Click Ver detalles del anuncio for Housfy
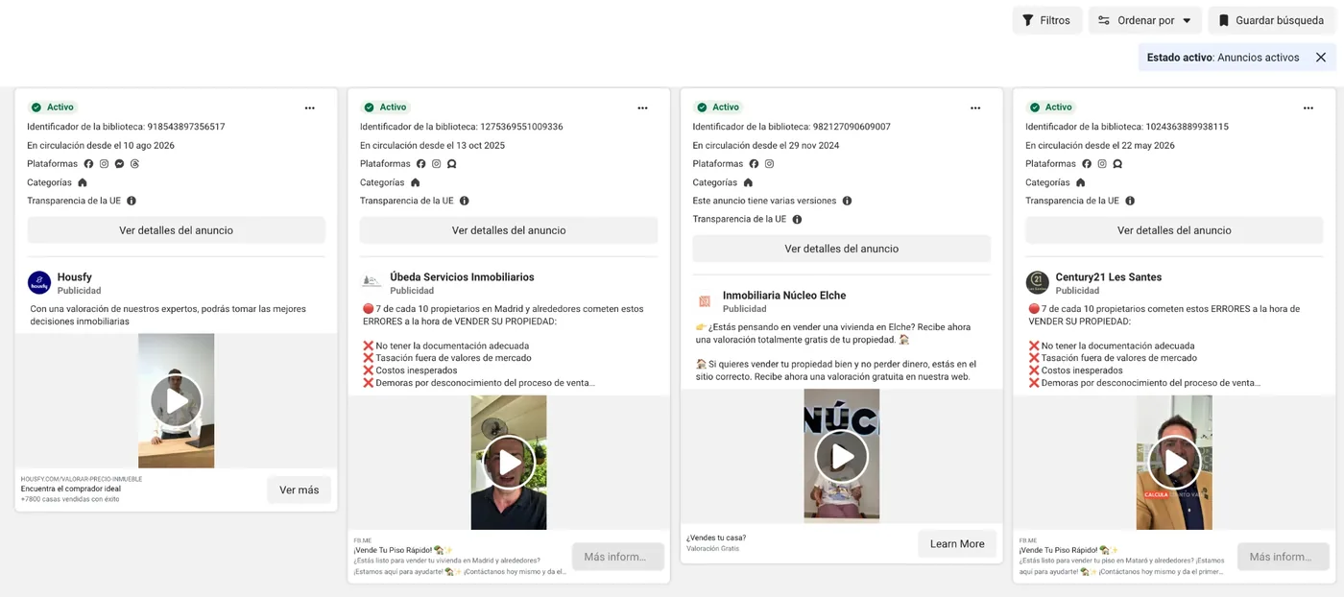1344x597 pixels. pos(176,230)
